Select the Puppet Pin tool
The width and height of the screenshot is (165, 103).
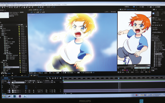(33, 7)
